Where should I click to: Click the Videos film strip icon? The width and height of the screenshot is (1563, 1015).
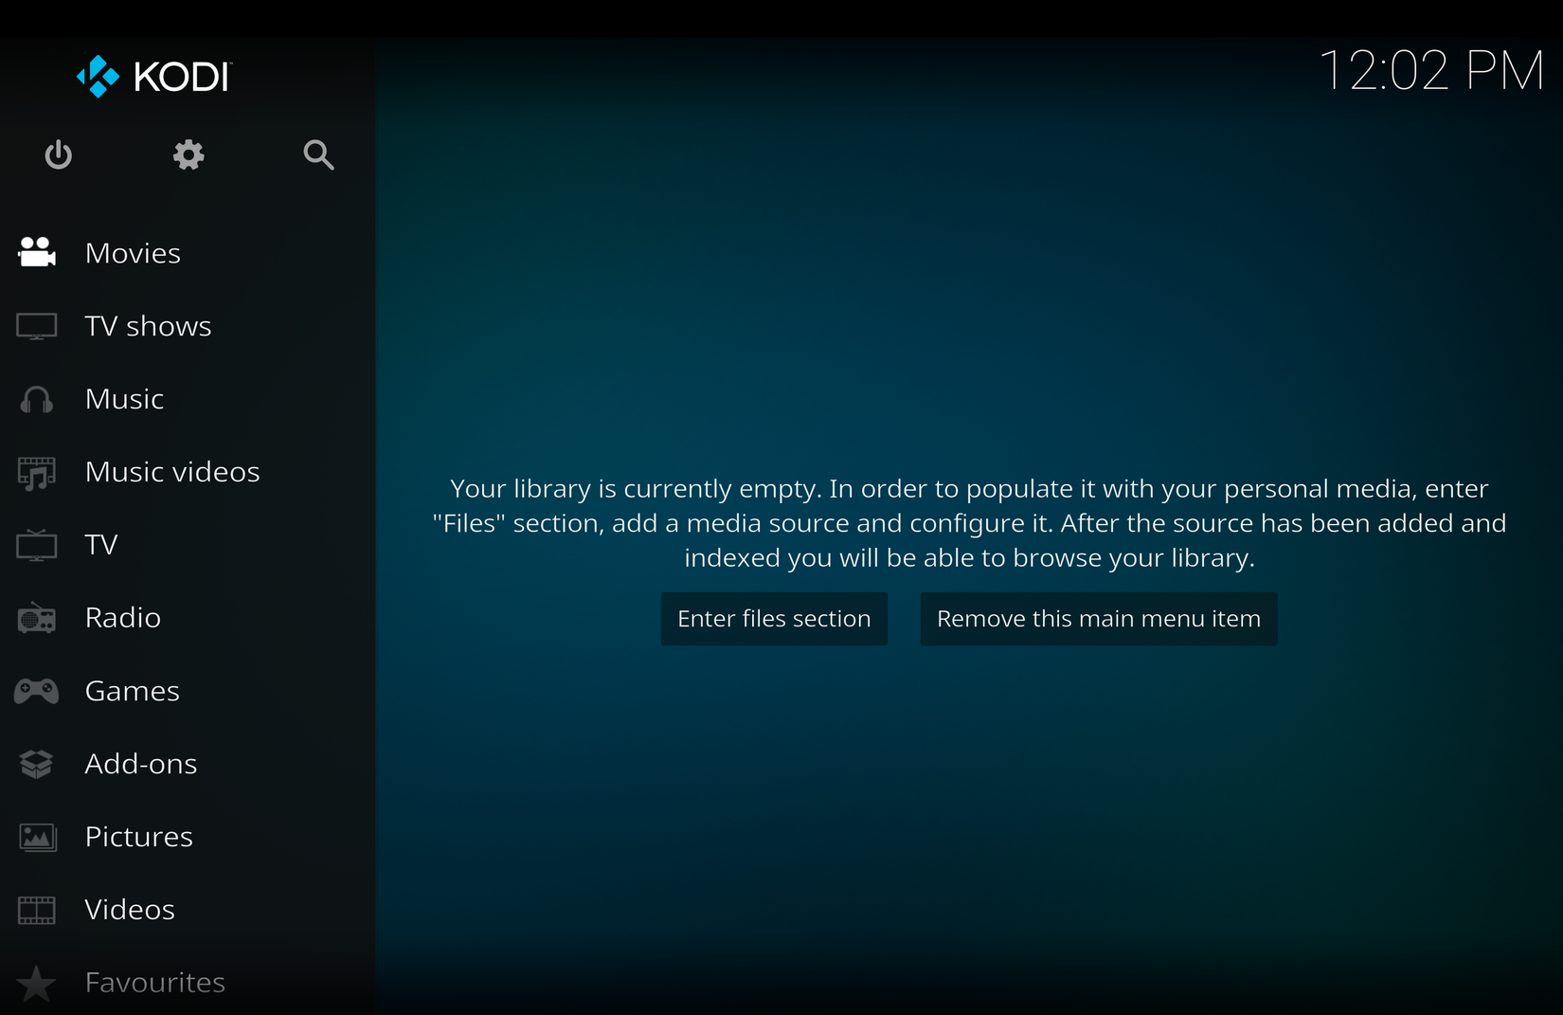(x=36, y=910)
